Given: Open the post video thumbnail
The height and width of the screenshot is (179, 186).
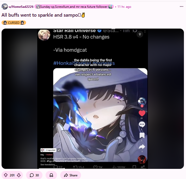Looking at the screenshot, I should pyautogui.click(x=93, y=99).
